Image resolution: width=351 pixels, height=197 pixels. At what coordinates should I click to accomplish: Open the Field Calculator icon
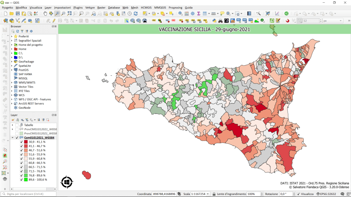click(186, 13)
